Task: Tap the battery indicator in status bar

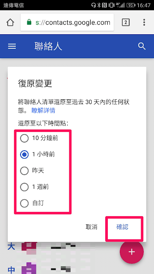Action: point(131,5)
